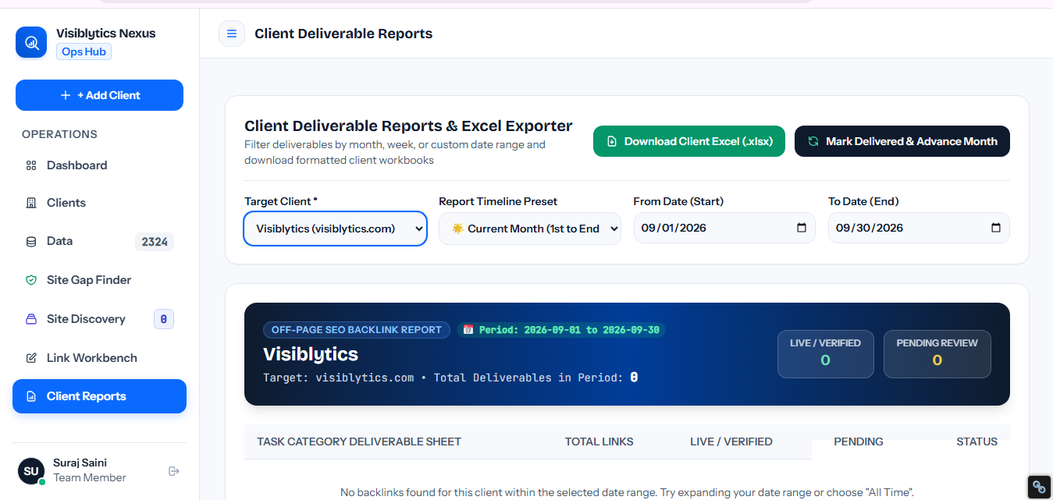This screenshot has height=500, width=1053.
Task: Click the OFF-PAGE SEO BACKLINK REPORT tag
Action: click(x=357, y=330)
